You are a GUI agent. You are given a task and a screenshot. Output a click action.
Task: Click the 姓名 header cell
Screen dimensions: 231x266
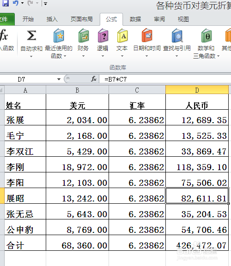[25, 102]
